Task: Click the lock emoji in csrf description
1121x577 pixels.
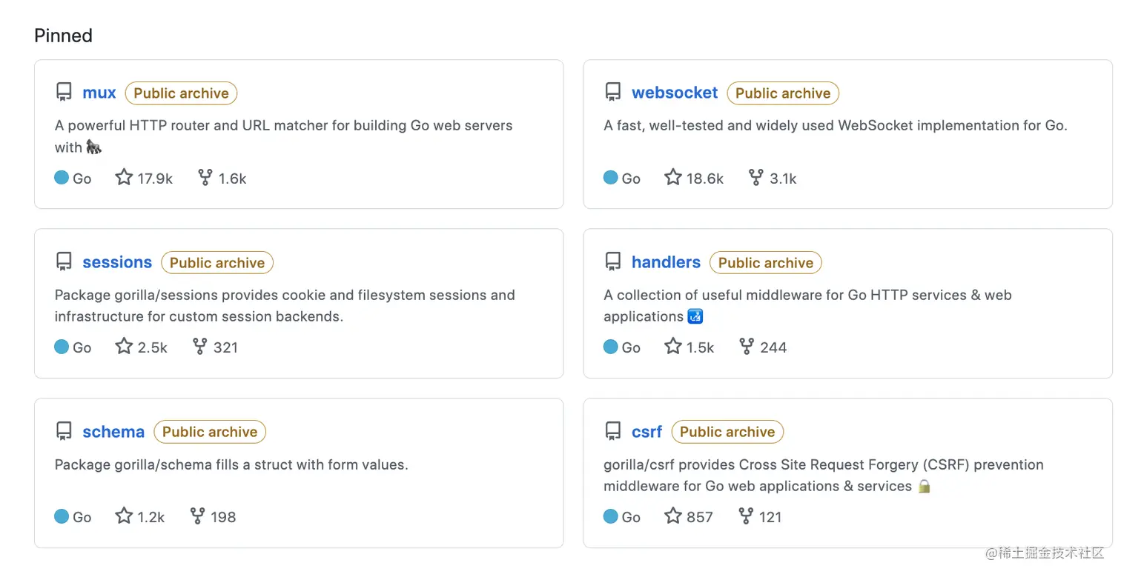Action: [x=924, y=487]
